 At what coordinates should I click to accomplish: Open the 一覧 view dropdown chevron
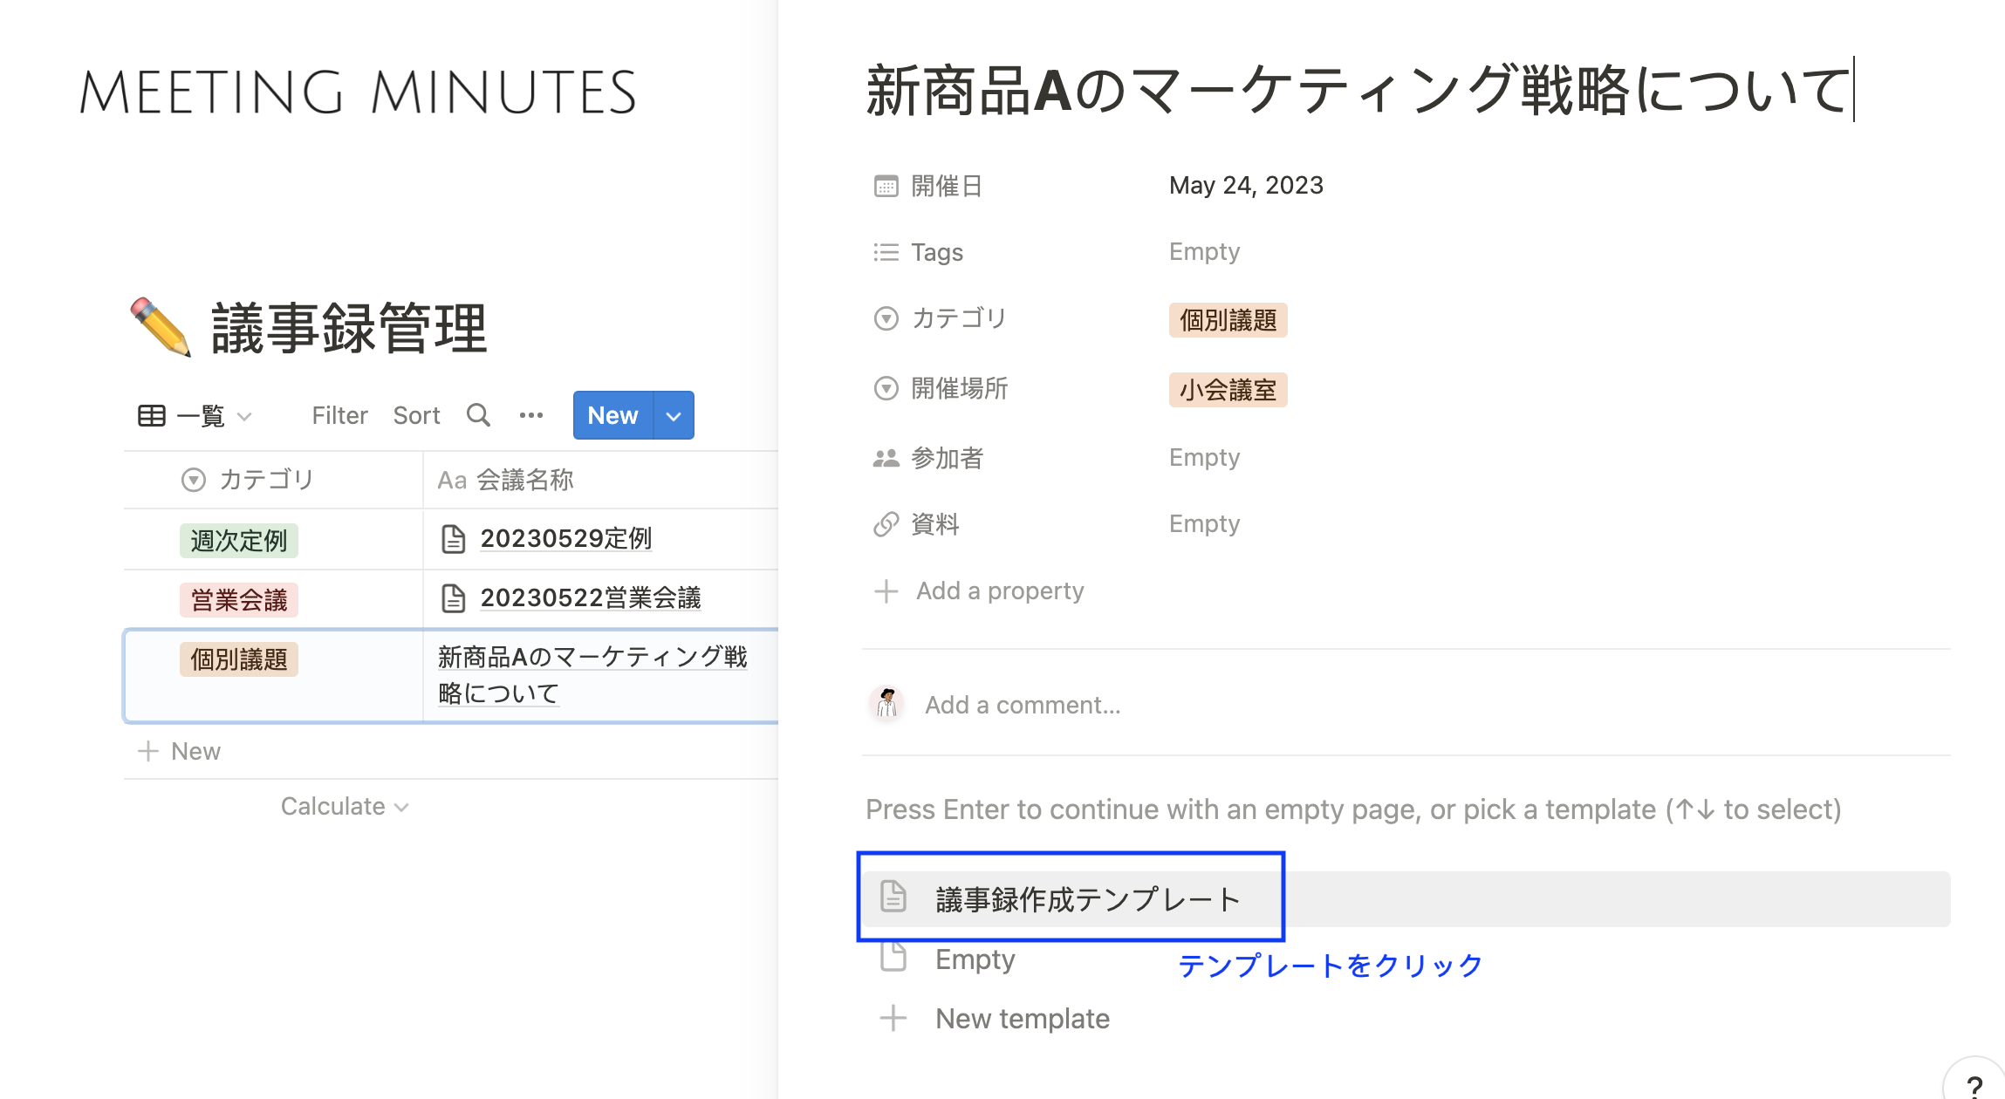pyautogui.click(x=245, y=417)
